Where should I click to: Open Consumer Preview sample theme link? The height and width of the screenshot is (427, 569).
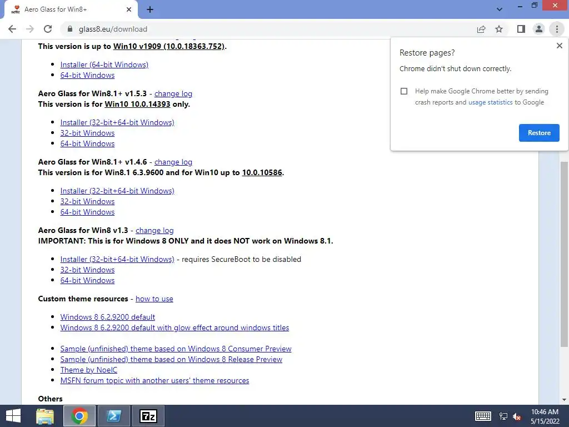pos(176,349)
